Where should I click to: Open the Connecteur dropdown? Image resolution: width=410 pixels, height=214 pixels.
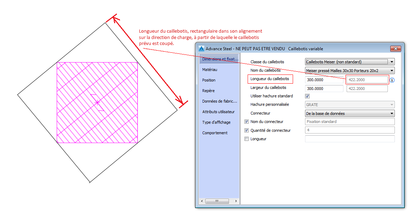(350, 113)
